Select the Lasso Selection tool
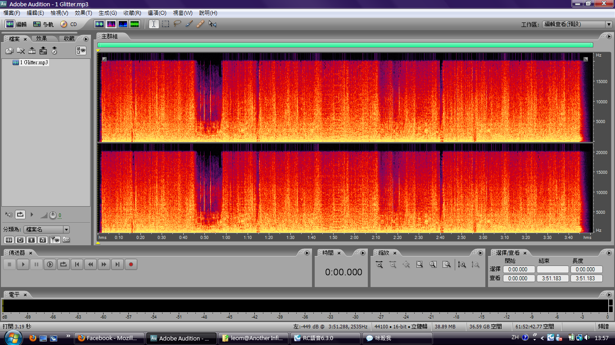This screenshot has height=345, width=615. (177, 24)
